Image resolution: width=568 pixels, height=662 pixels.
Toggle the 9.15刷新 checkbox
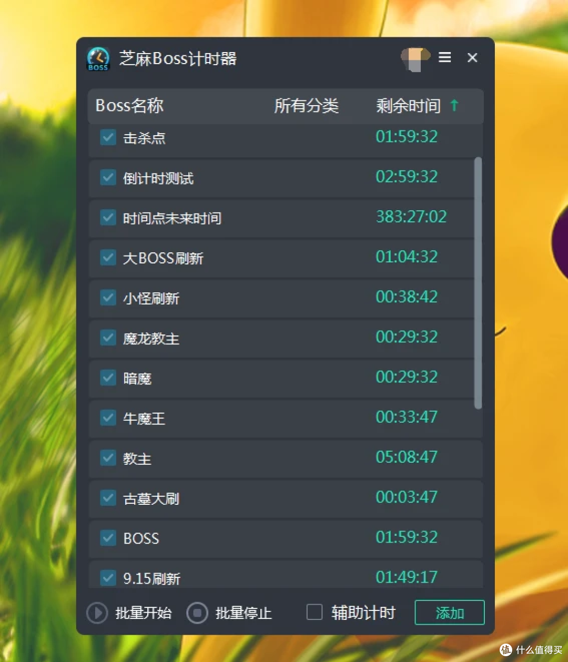(x=108, y=578)
